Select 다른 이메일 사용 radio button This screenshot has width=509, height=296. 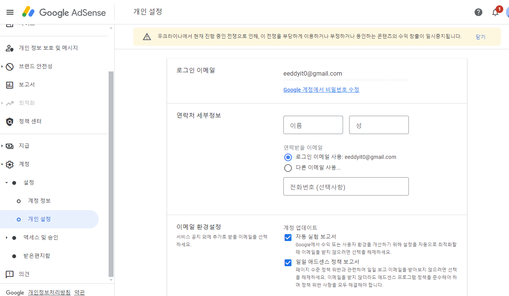[288, 168]
